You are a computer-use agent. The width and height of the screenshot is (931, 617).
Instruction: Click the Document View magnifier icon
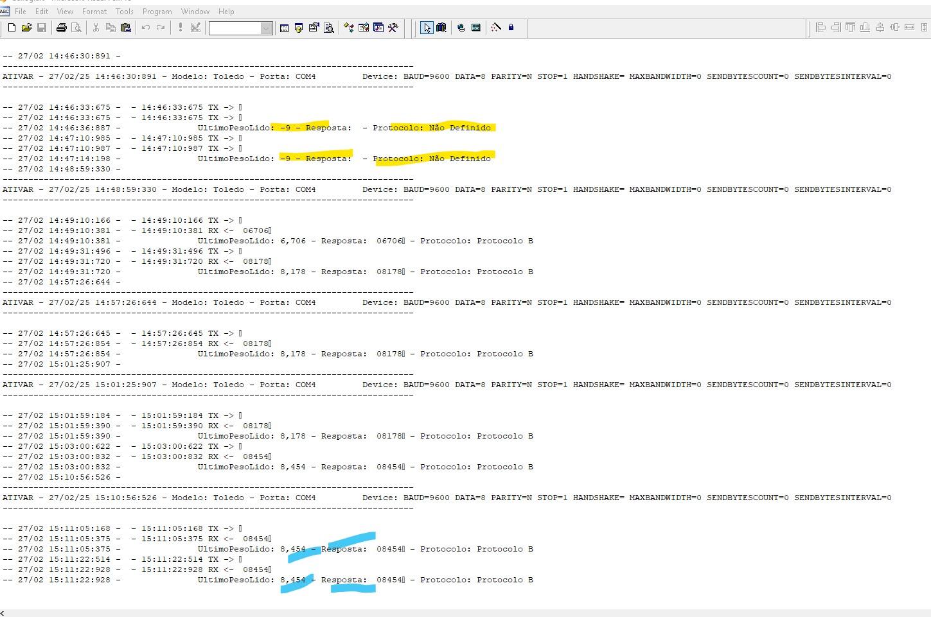click(329, 28)
